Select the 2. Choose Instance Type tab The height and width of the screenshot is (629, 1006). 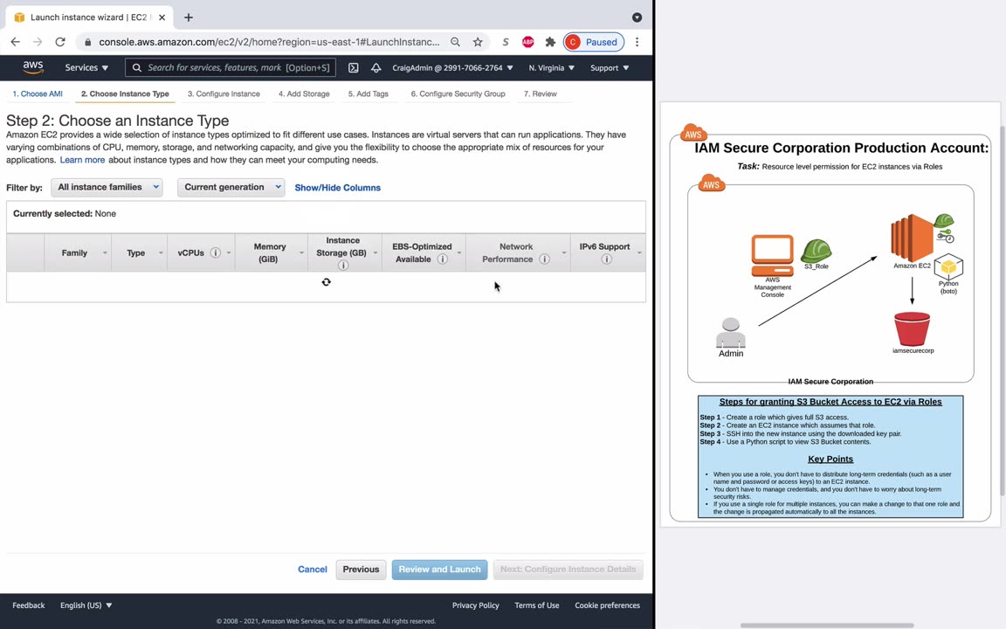125,93
